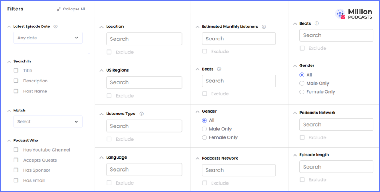The image size is (380, 192).
Task: Click info icon next to Listeners Type
Action: point(141,114)
